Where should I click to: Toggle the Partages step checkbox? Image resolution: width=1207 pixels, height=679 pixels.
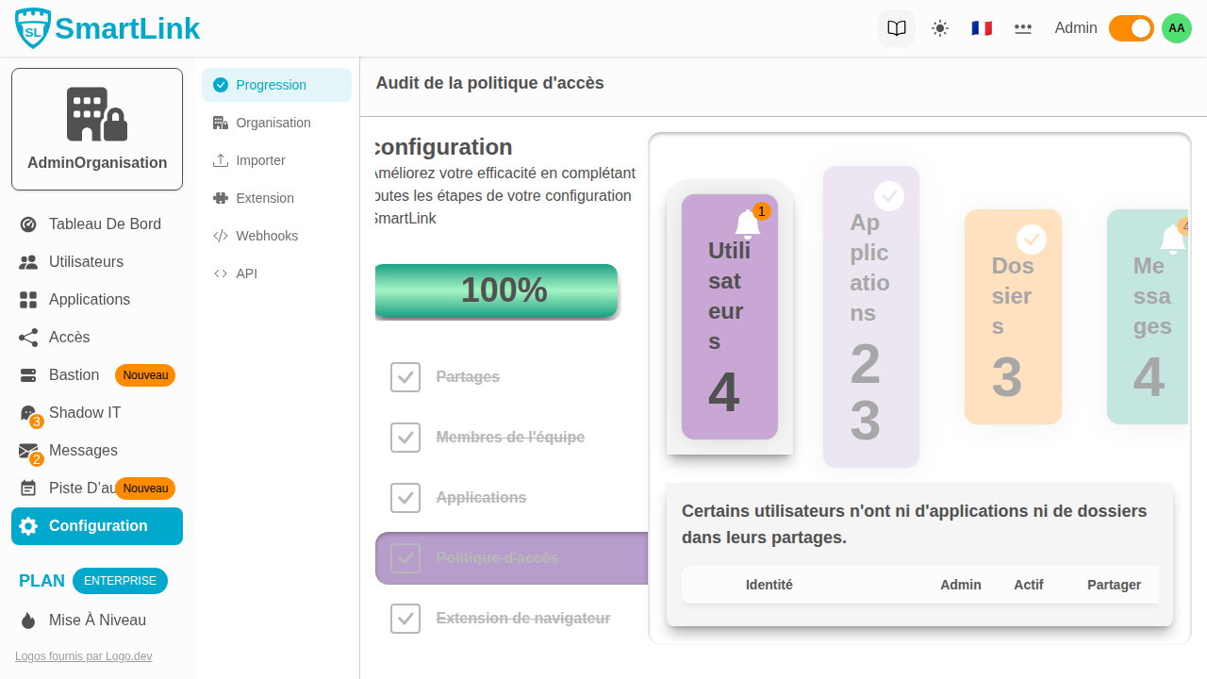click(405, 377)
